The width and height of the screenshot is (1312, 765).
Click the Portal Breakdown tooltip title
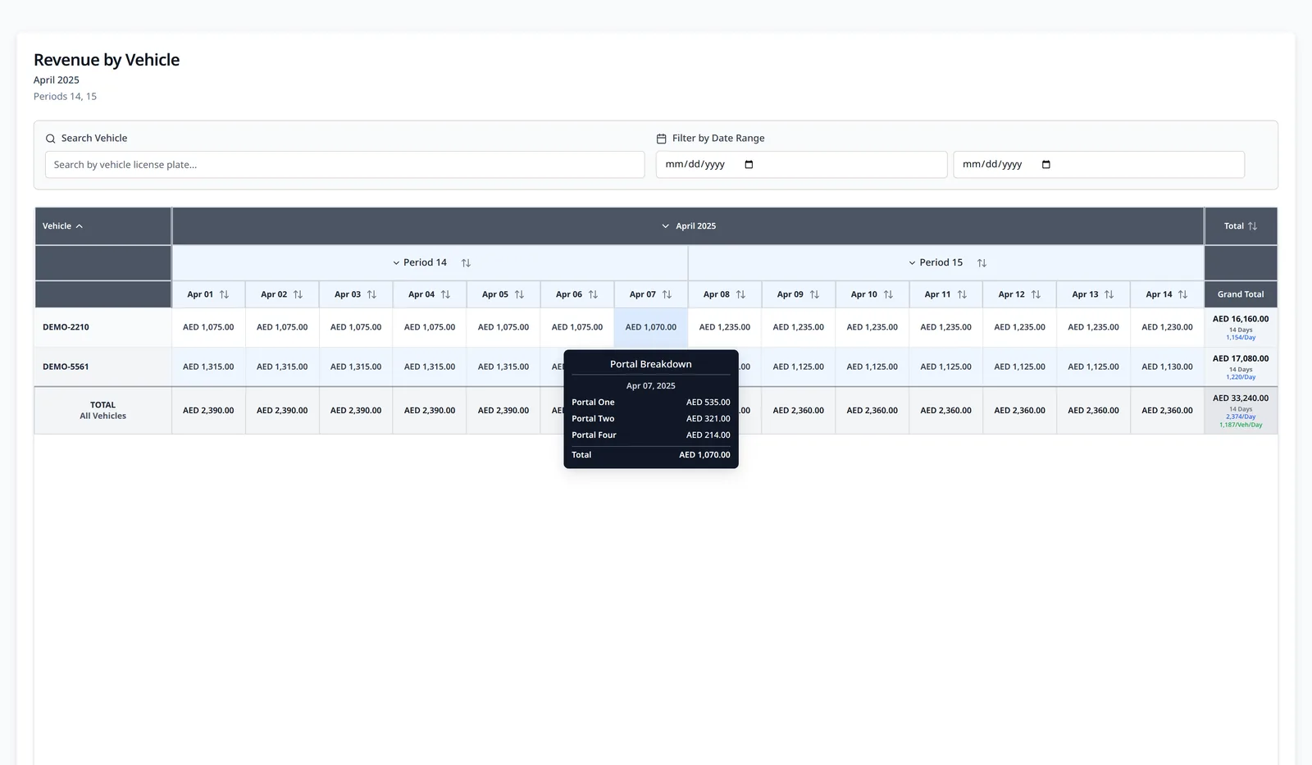651,364
